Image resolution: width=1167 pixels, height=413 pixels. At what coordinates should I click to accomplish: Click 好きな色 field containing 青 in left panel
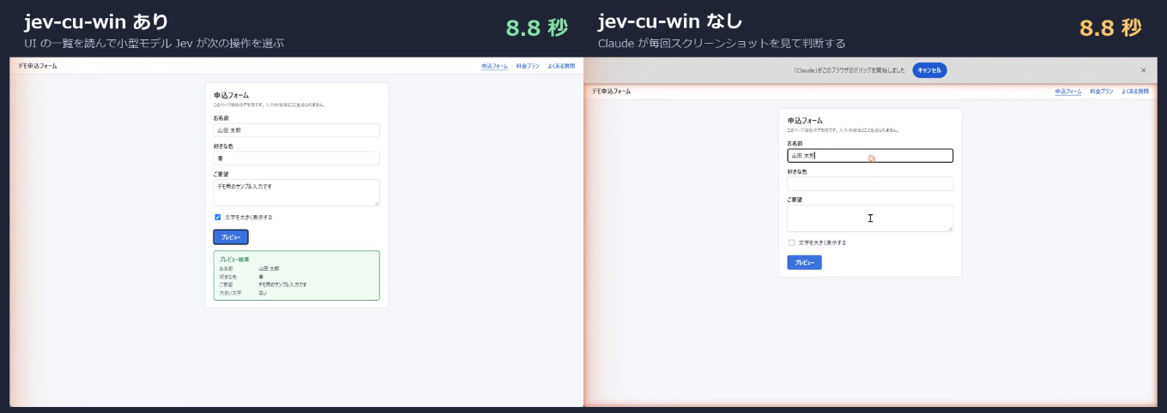coord(296,159)
